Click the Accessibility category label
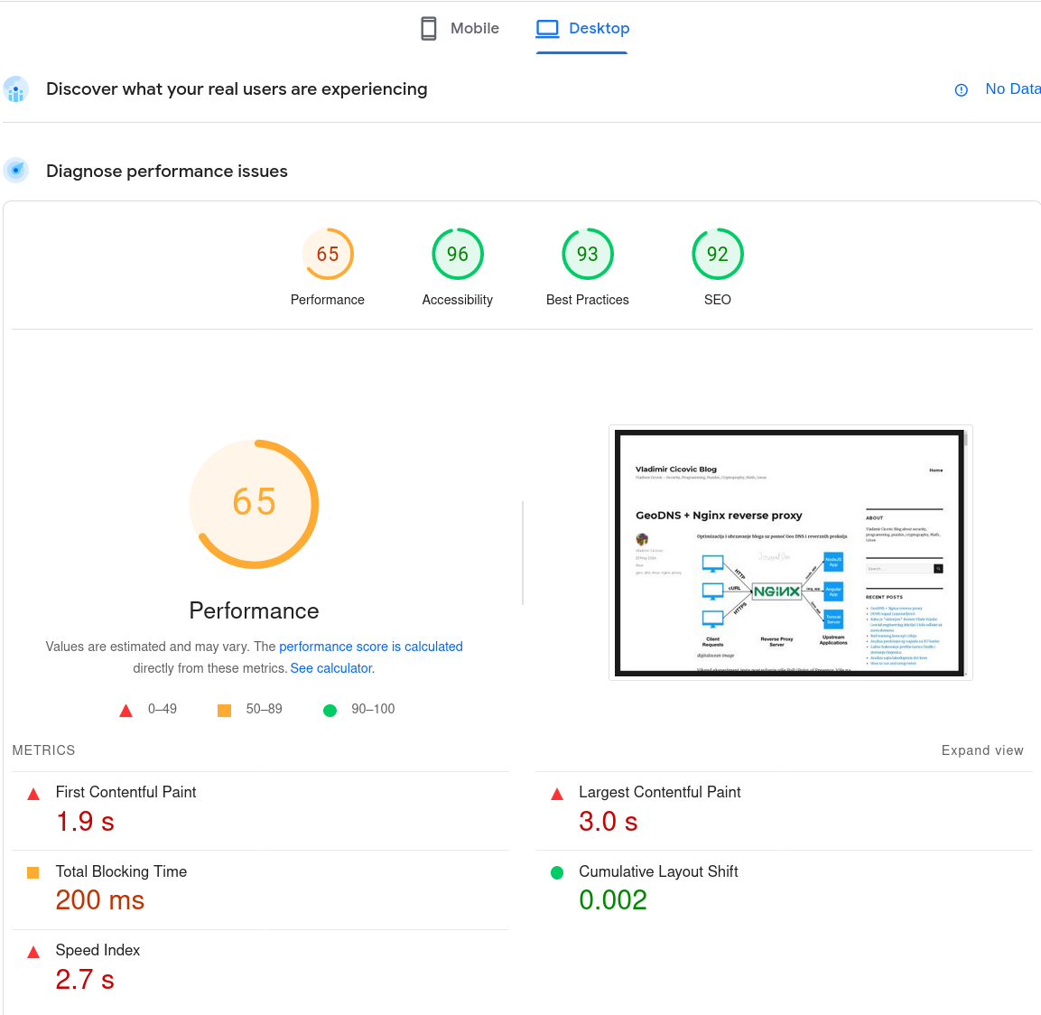Screen dimensions: 1041x1015 click(458, 300)
